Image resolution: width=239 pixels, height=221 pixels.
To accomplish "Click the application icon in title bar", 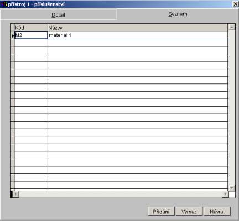I will (x=4, y=4).
